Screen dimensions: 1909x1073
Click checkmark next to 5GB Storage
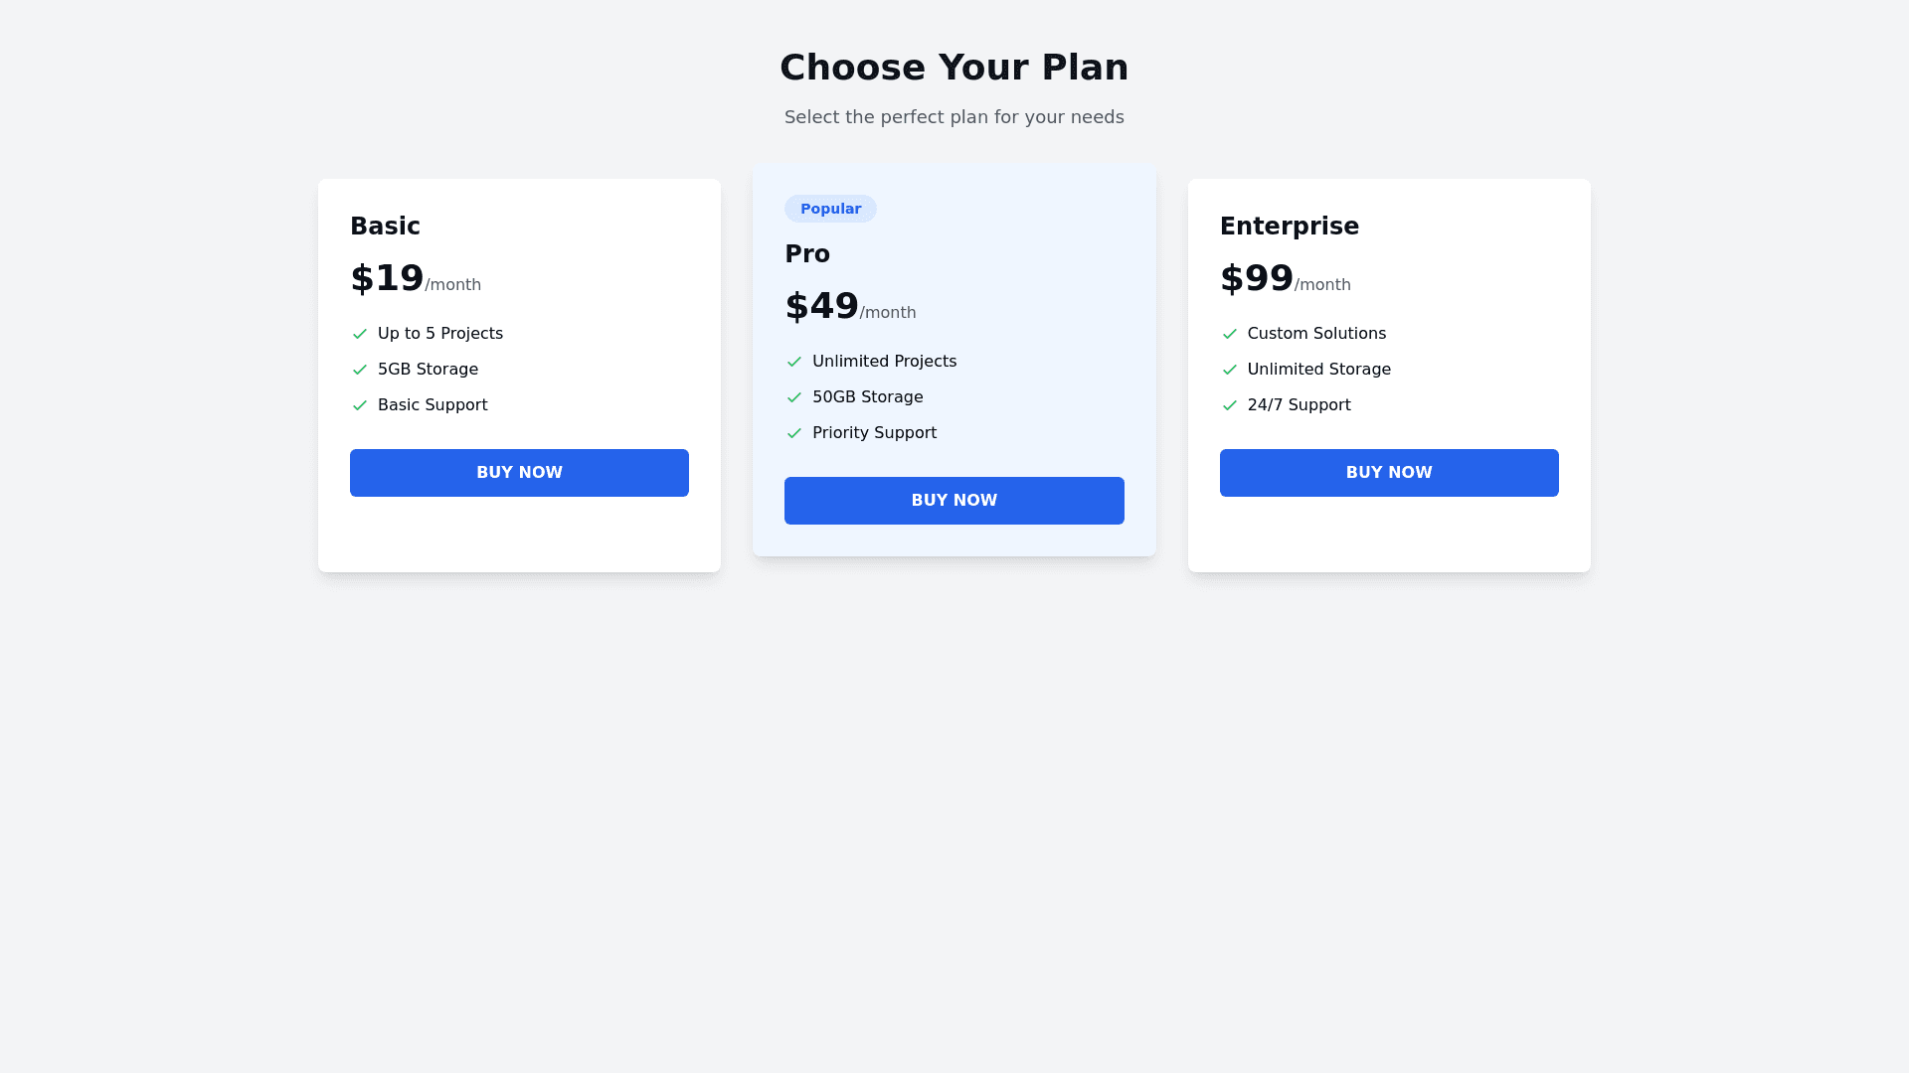point(360,370)
